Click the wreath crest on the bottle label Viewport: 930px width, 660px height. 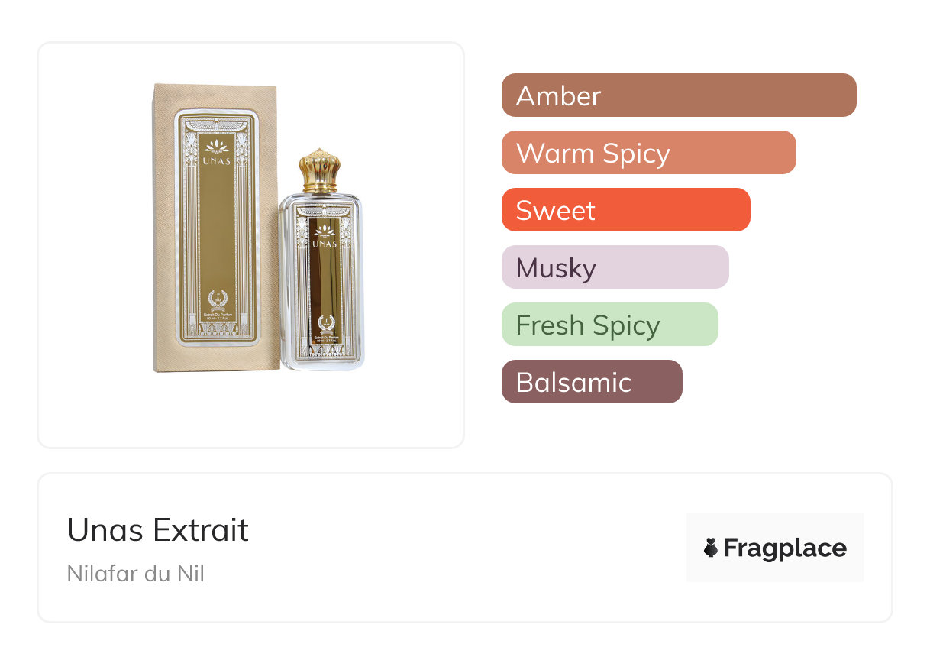pos(324,322)
